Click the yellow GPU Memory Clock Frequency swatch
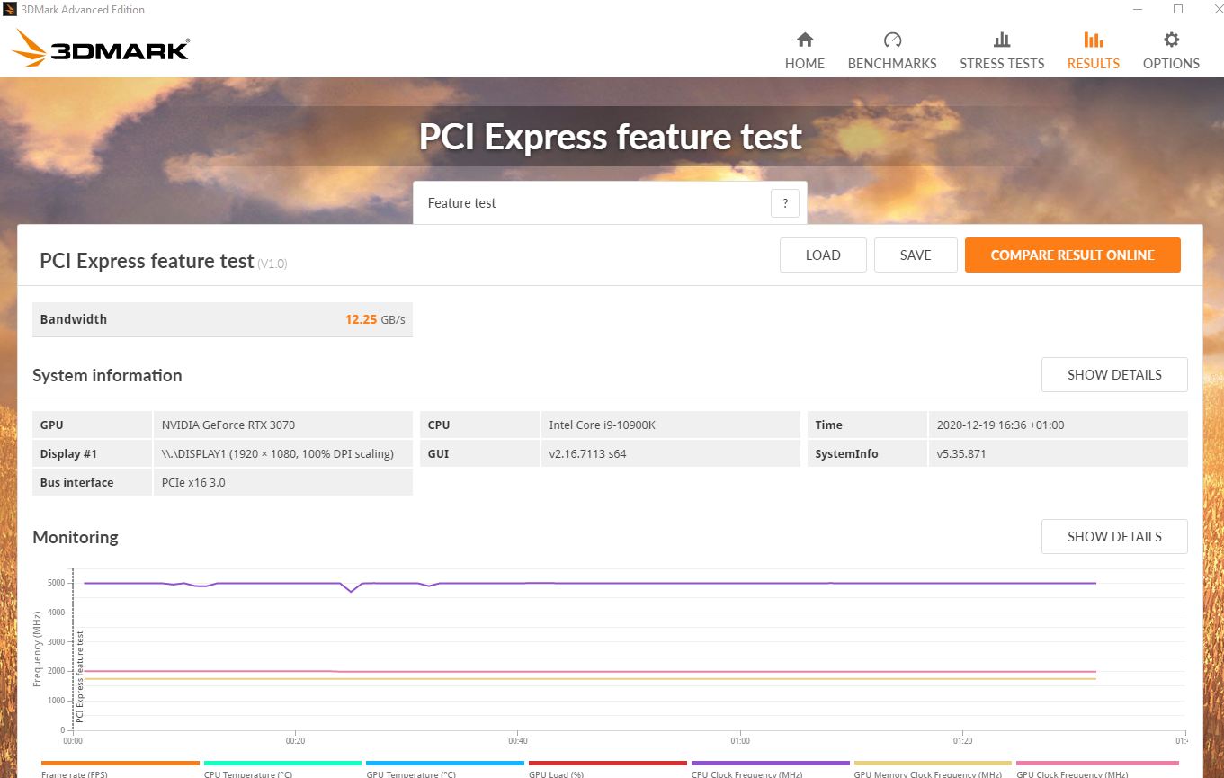This screenshot has width=1224, height=778. 933,763
